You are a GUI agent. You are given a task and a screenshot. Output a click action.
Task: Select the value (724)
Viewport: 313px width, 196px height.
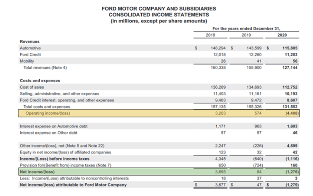(x=258, y=165)
